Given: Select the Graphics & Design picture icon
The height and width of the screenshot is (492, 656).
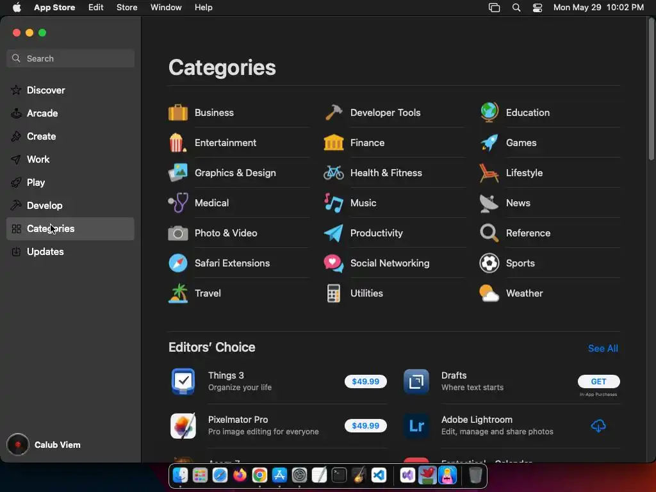Looking at the screenshot, I should [178, 173].
